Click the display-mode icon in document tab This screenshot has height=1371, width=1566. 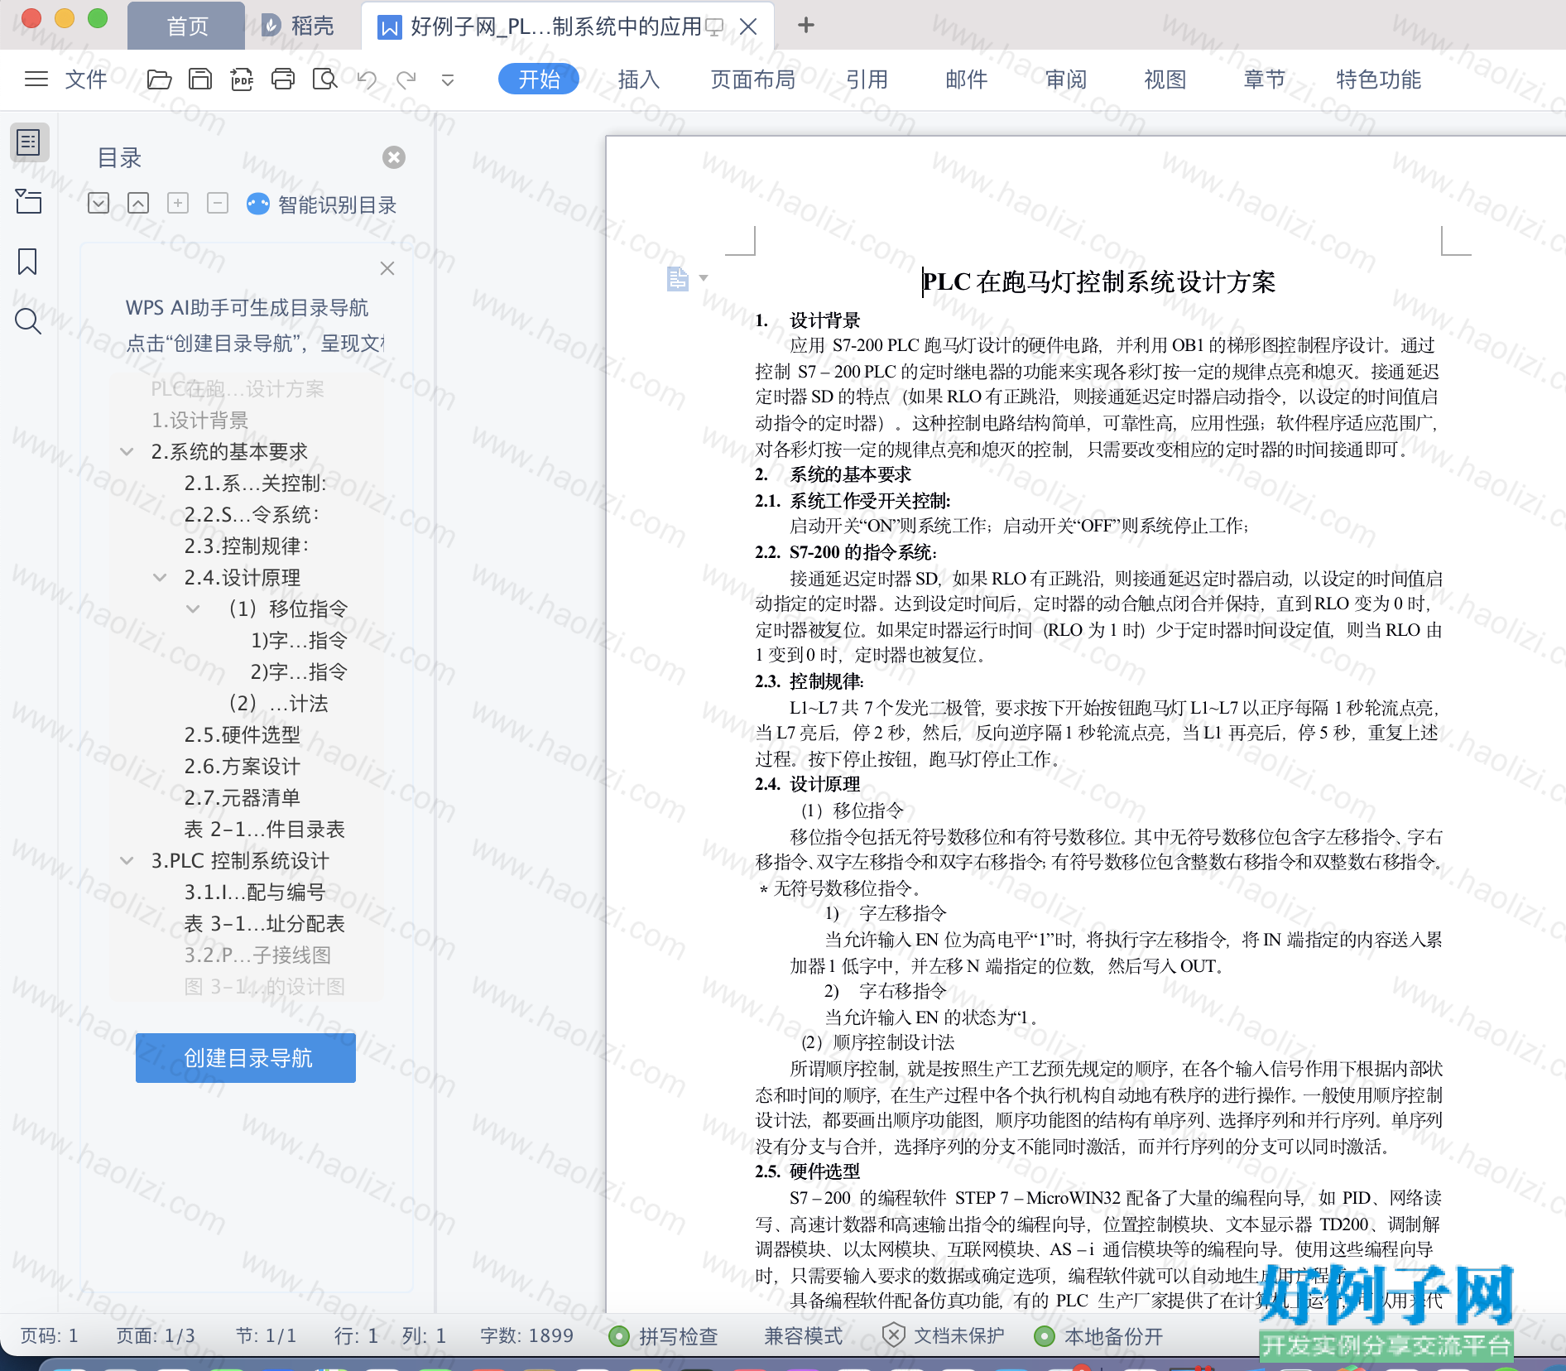coord(713,27)
